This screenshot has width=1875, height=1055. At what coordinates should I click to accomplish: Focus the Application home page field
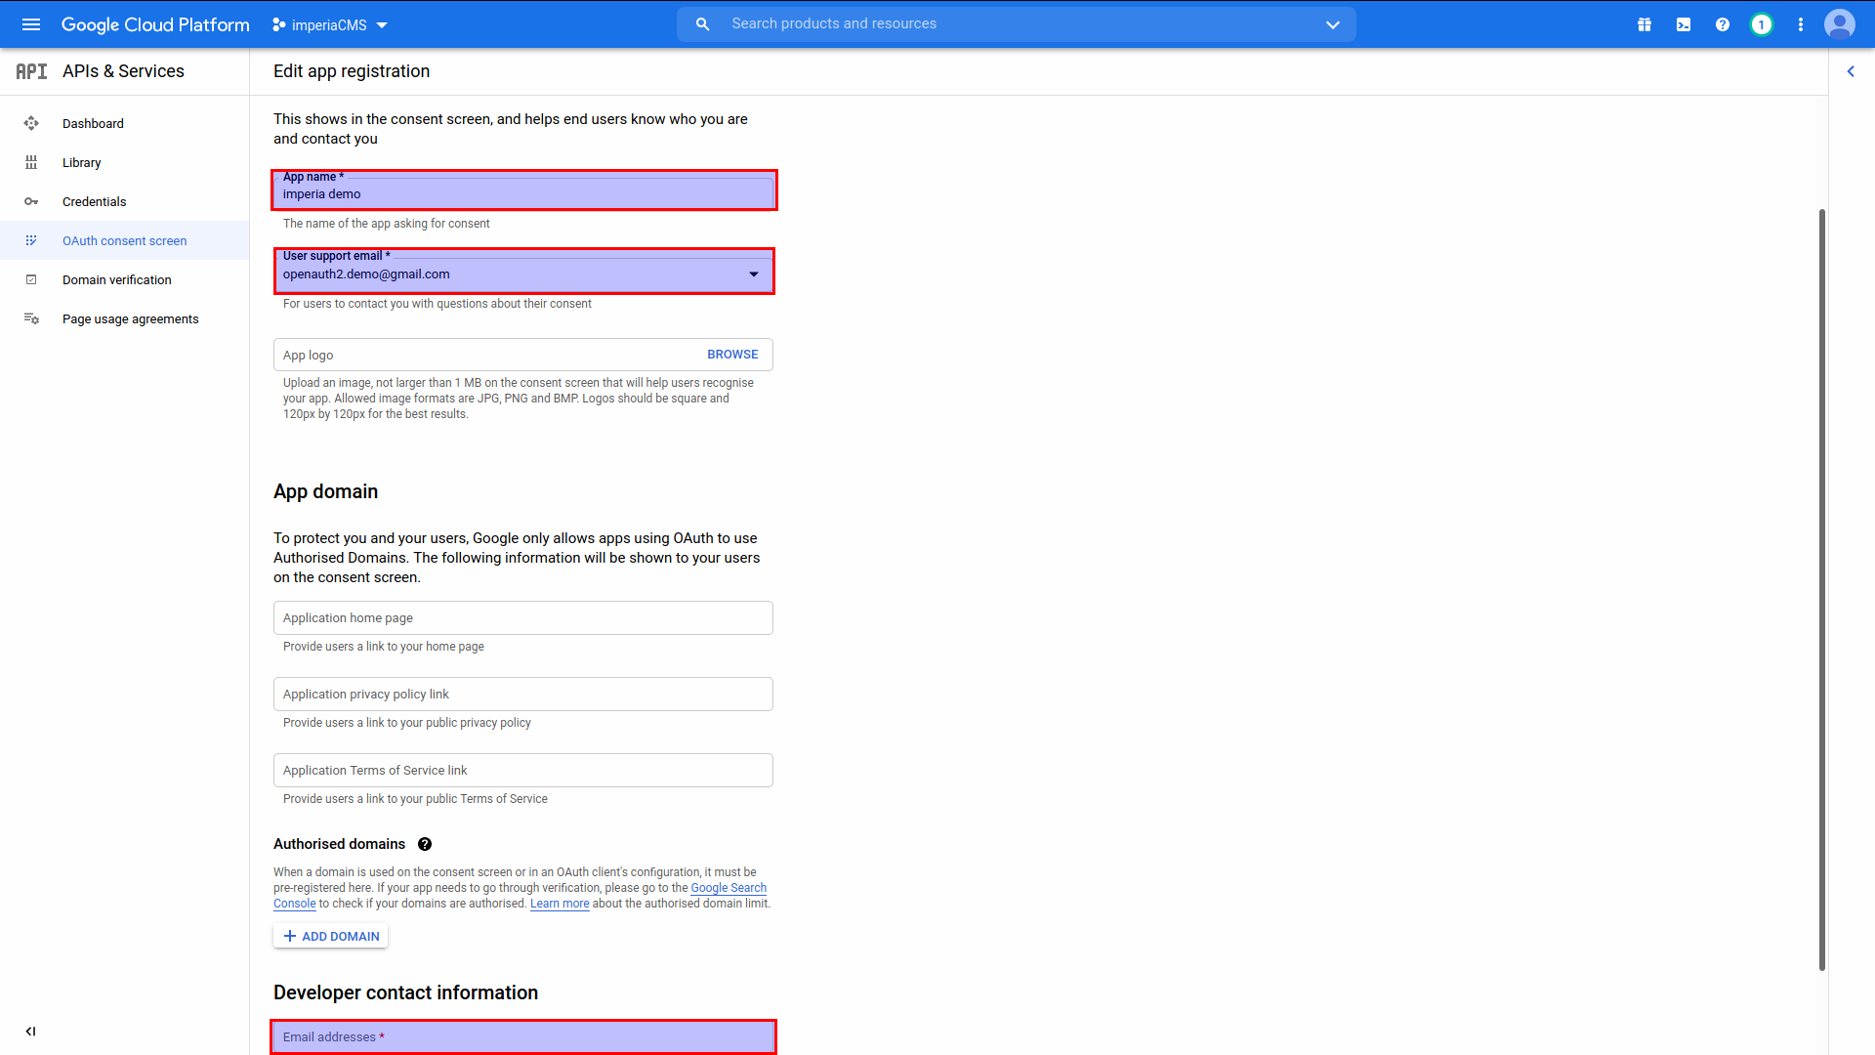(x=523, y=617)
